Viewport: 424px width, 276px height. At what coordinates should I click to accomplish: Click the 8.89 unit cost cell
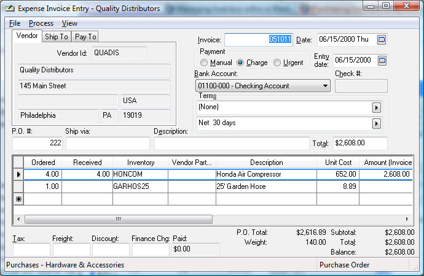[338, 186]
